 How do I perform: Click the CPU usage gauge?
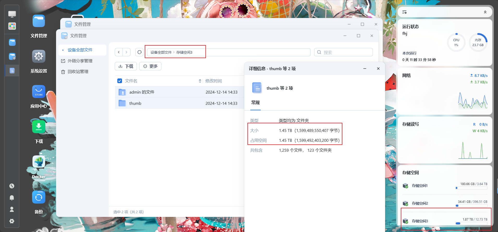tap(456, 42)
